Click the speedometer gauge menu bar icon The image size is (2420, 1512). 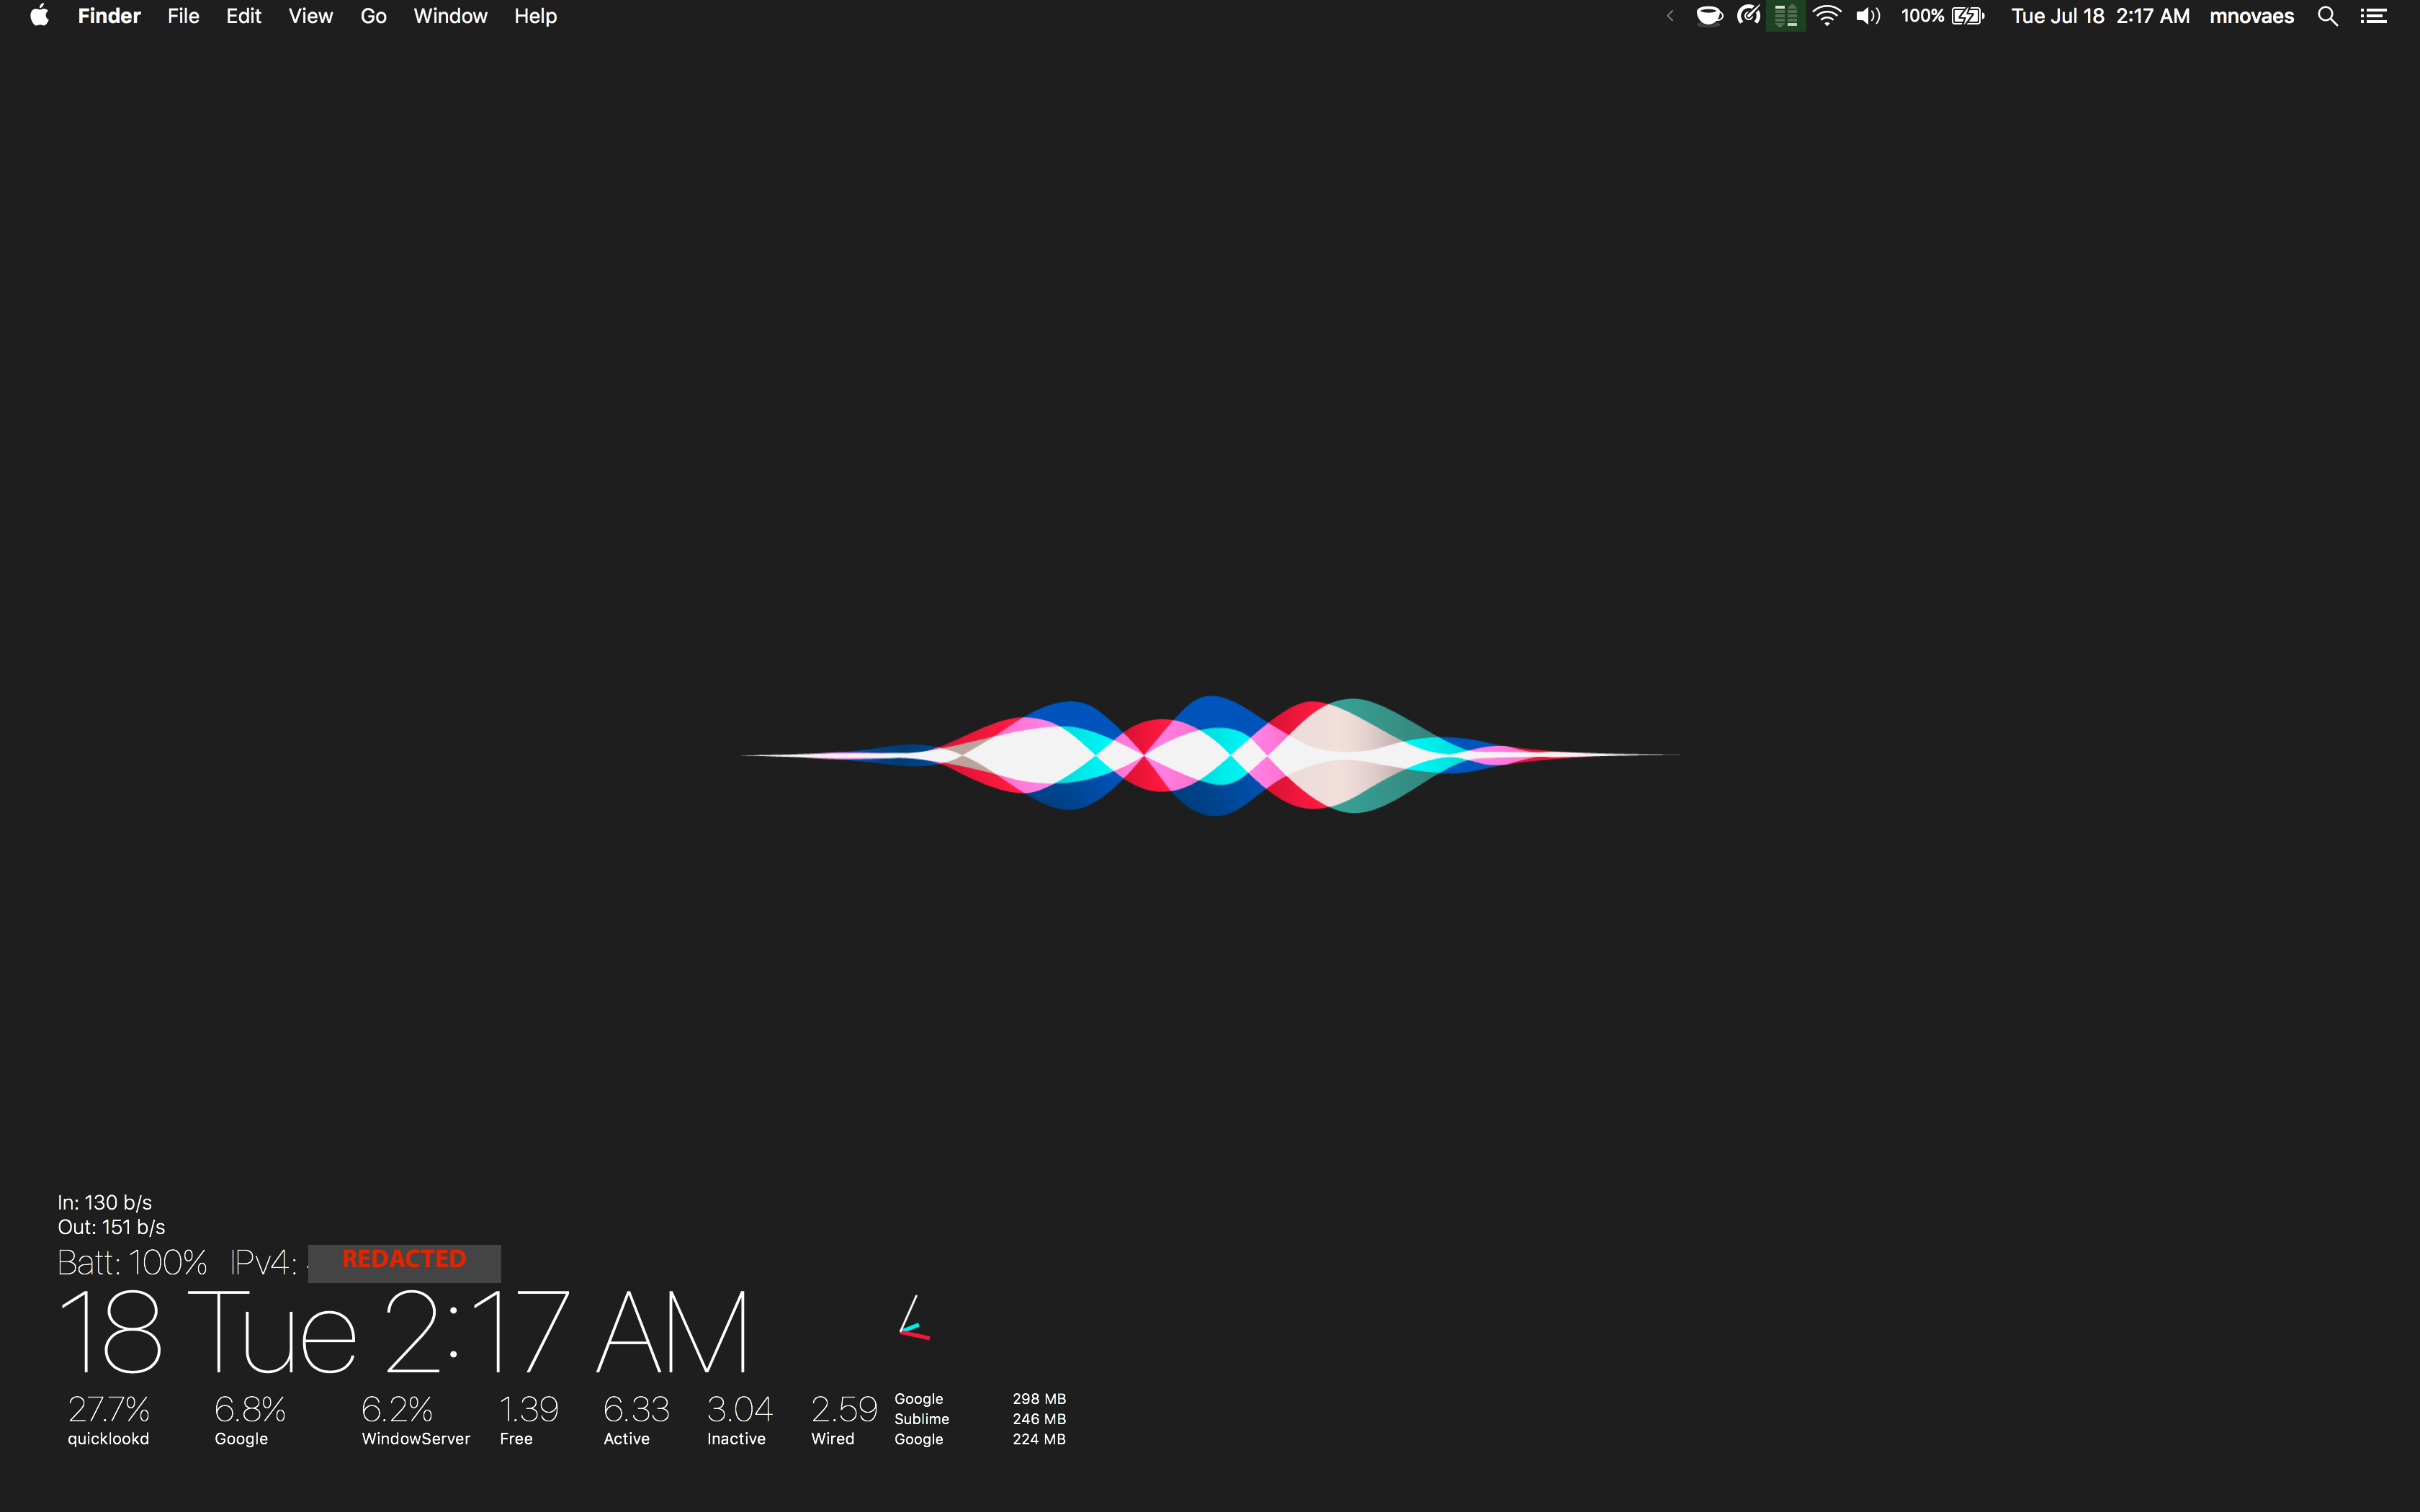tap(1748, 16)
